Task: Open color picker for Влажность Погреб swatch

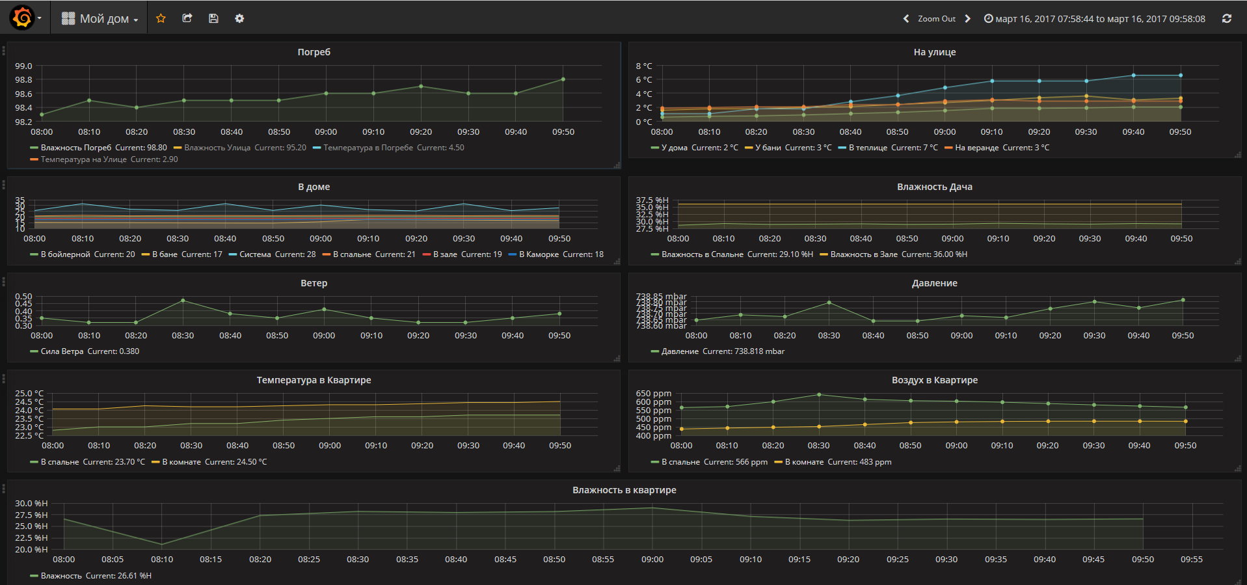Action: point(34,148)
